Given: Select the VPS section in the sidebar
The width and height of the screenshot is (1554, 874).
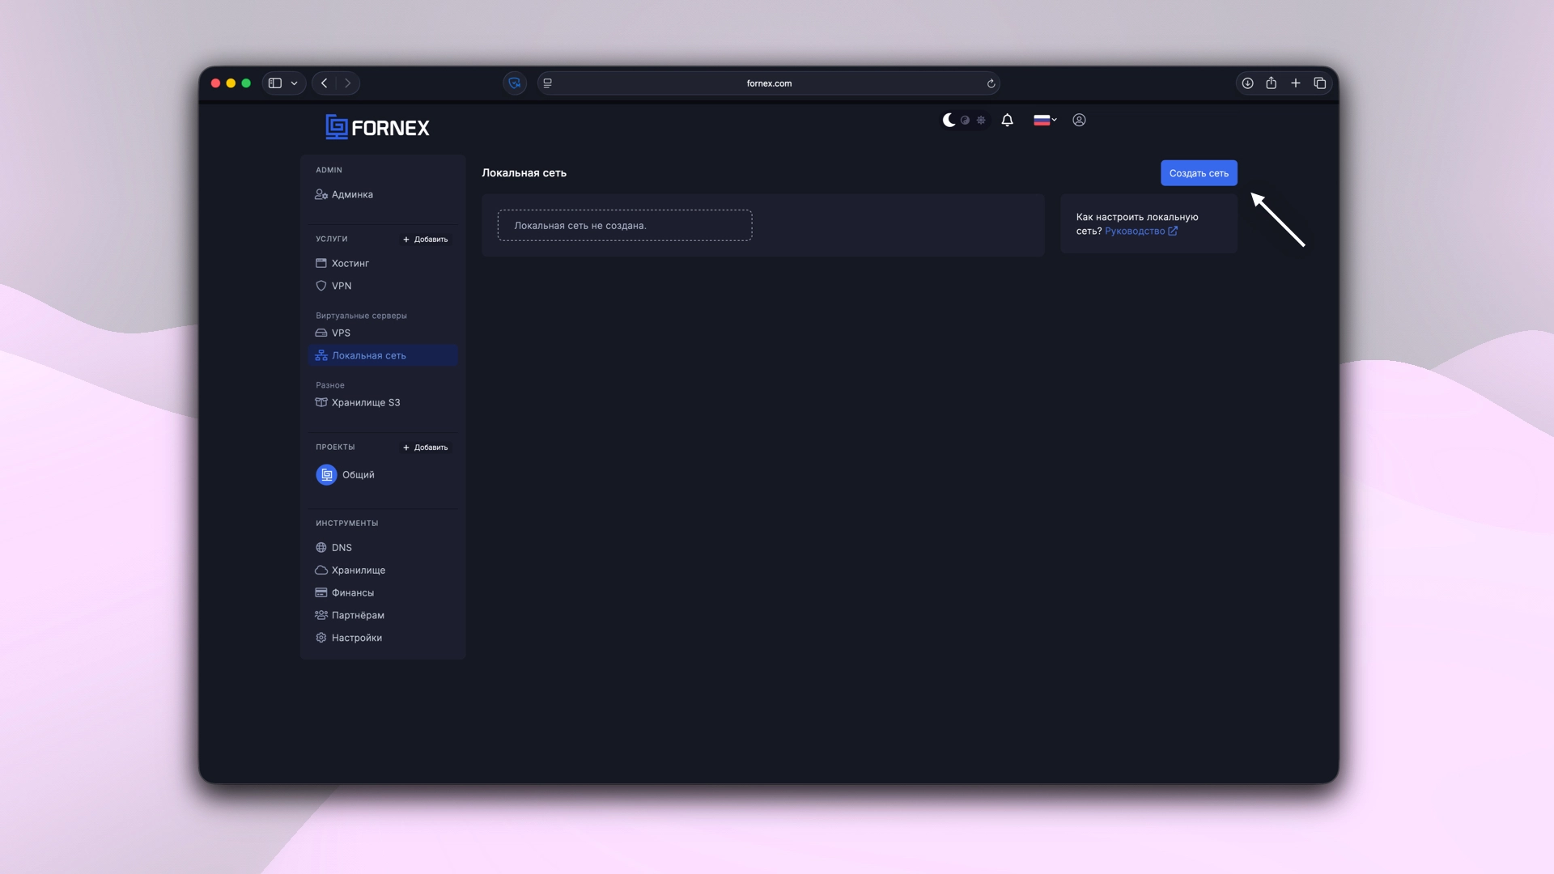Looking at the screenshot, I should (x=340, y=333).
